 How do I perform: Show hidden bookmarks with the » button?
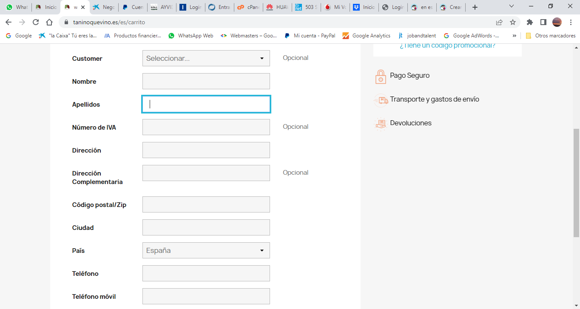coord(515,36)
